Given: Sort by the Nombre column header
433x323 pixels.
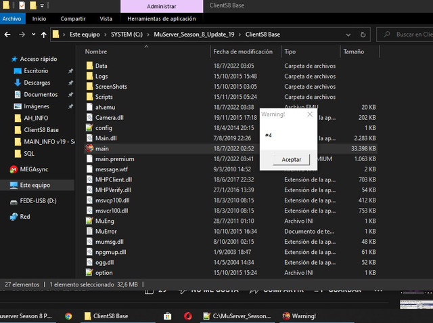Looking at the screenshot, I should [x=96, y=51].
